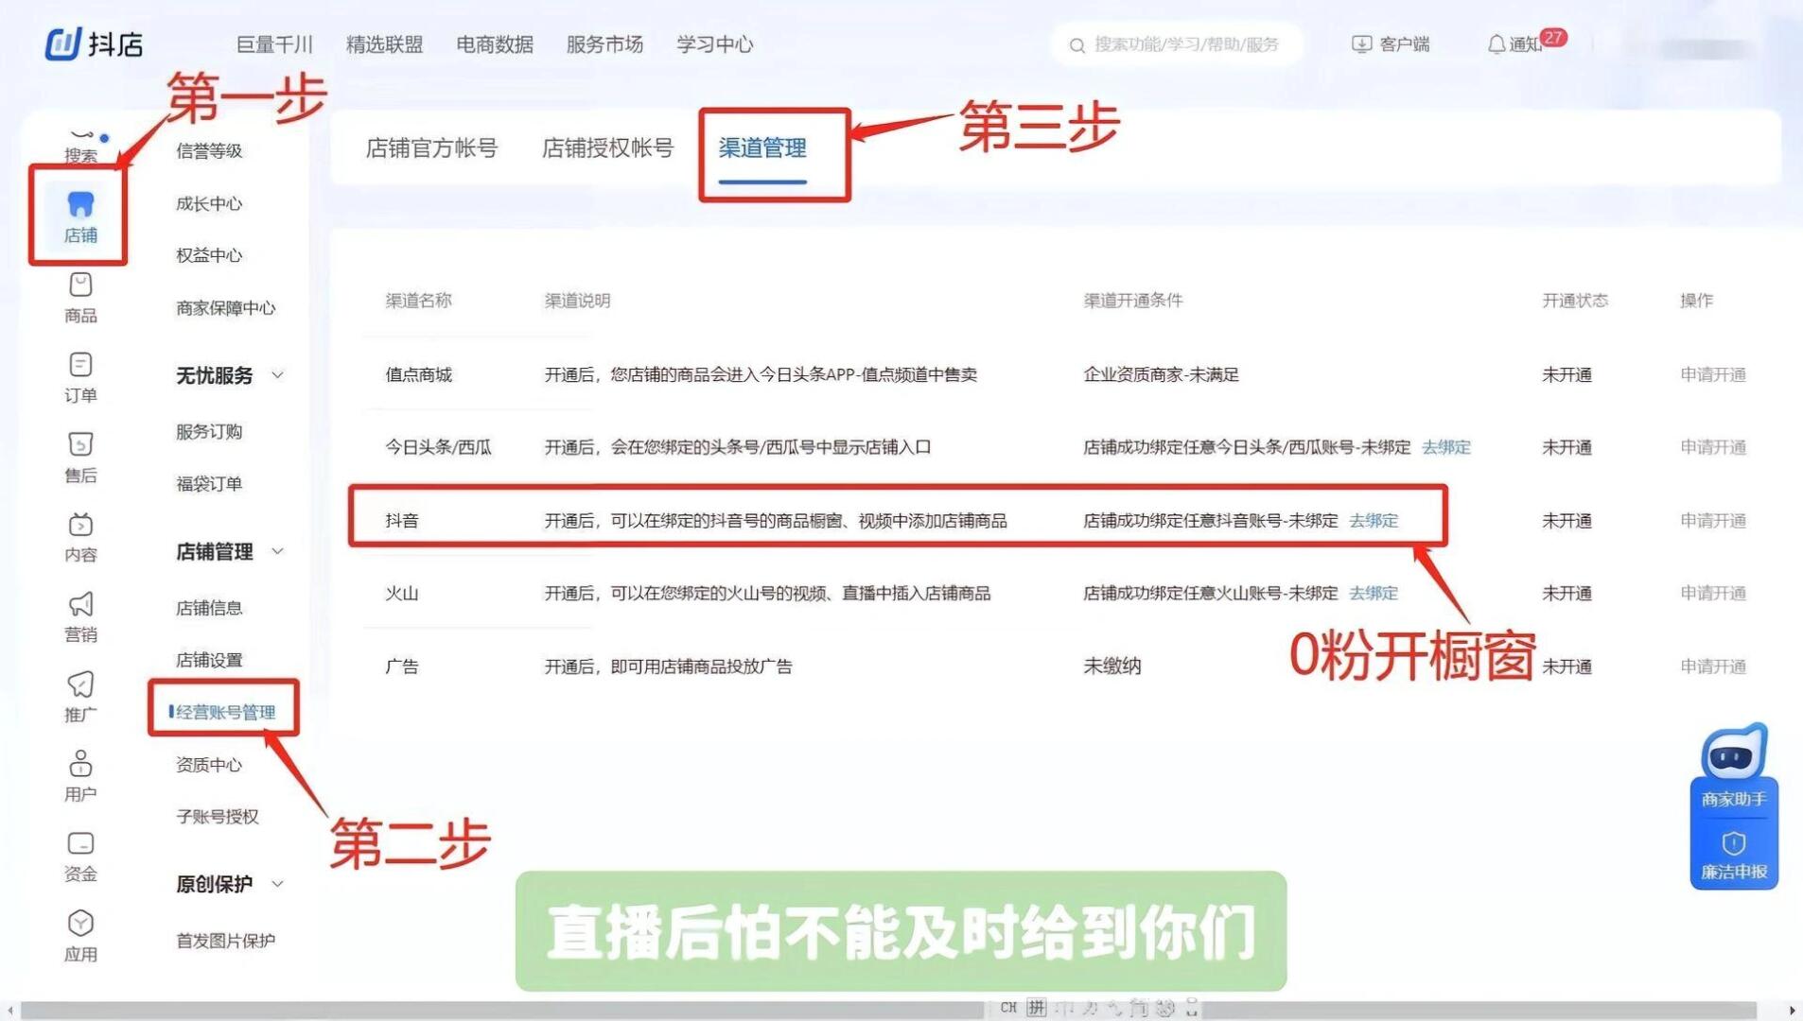The height and width of the screenshot is (1021, 1803).
Task: Open the 推广 sidebar icon
Action: point(80,684)
